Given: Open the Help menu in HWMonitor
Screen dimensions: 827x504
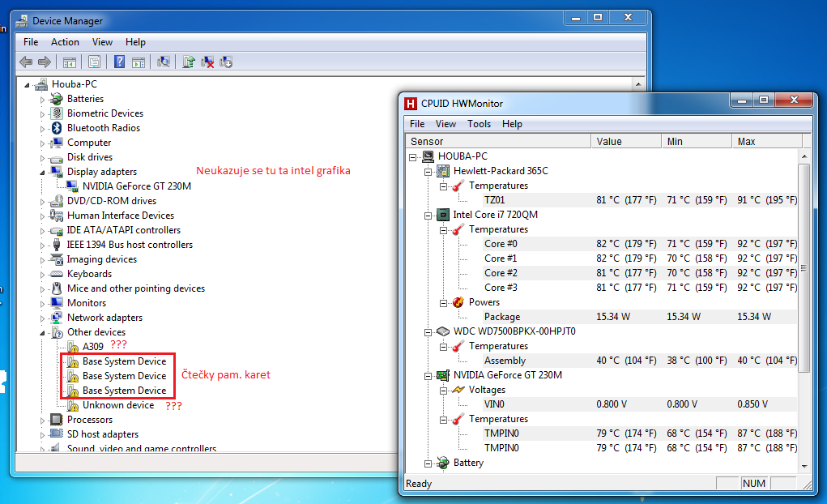Looking at the screenshot, I should pos(512,124).
